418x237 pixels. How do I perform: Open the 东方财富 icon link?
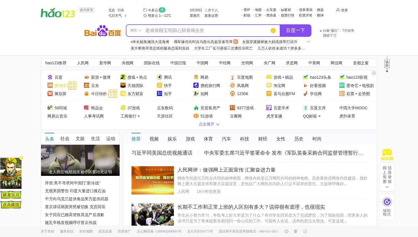123,93
